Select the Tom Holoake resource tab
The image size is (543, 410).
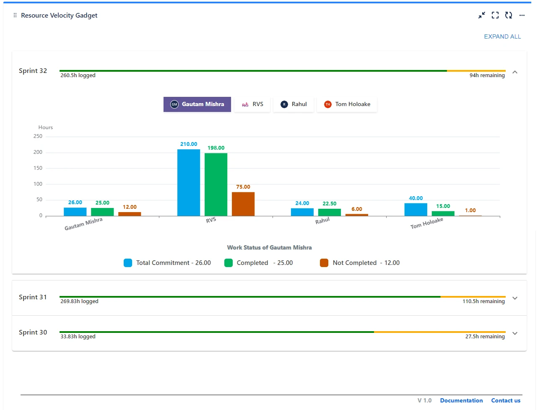click(347, 104)
